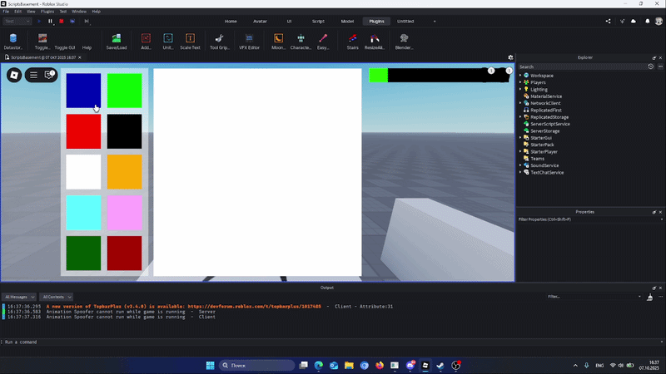Open the Window menu
The width and height of the screenshot is (666, 374).
tap(78, 12)
